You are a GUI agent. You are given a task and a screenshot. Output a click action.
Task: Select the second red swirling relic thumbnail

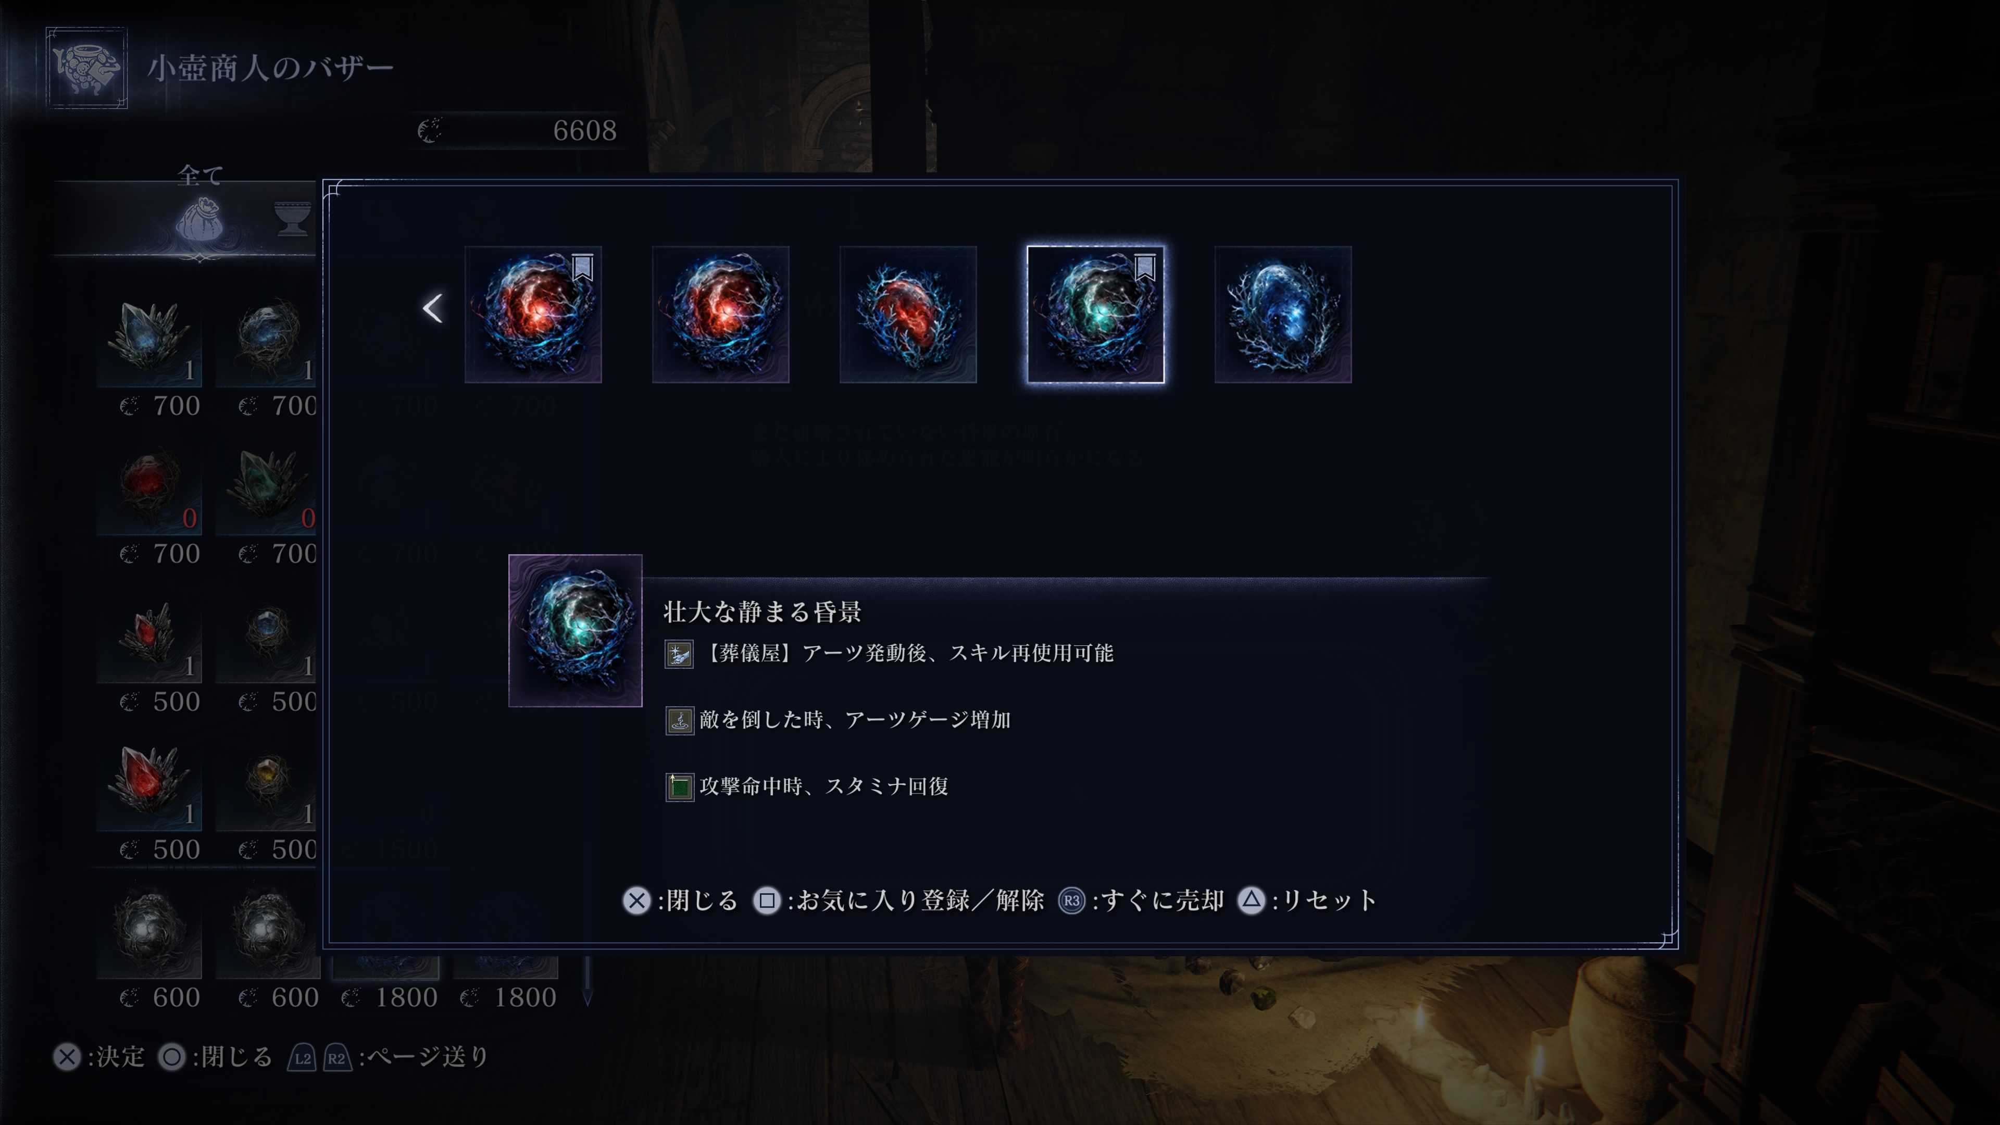(720, 315)
